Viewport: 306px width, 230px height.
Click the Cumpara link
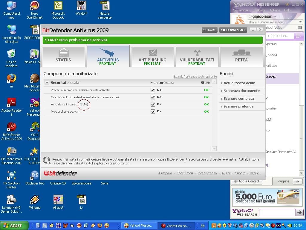pos(166,173)
